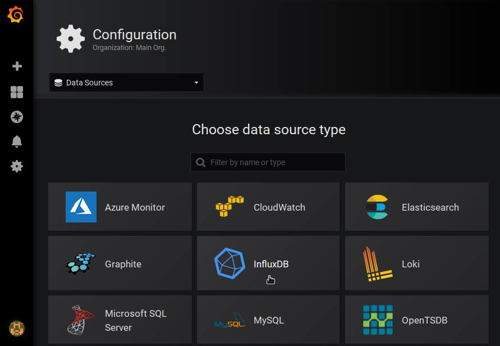This screenshot has height=346, width=500.
Task: Open the Explore compass icon
Action: (17, 117)
